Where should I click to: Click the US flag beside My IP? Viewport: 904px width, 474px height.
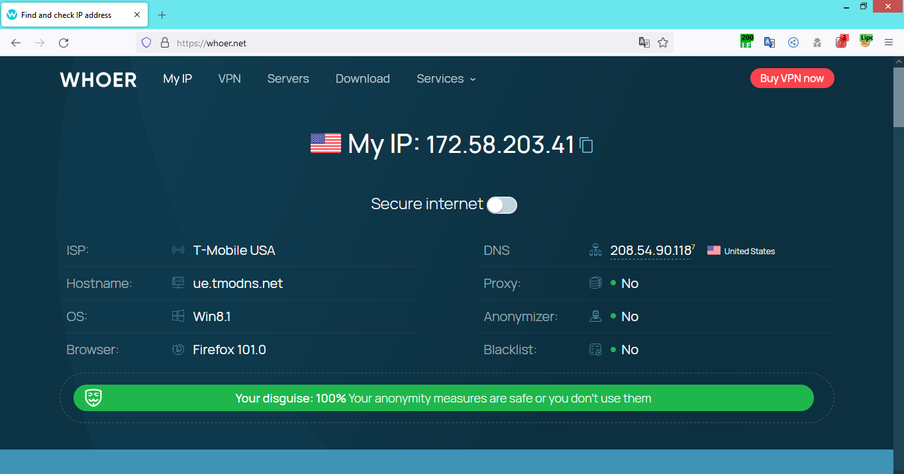click(x=325, y=144)
